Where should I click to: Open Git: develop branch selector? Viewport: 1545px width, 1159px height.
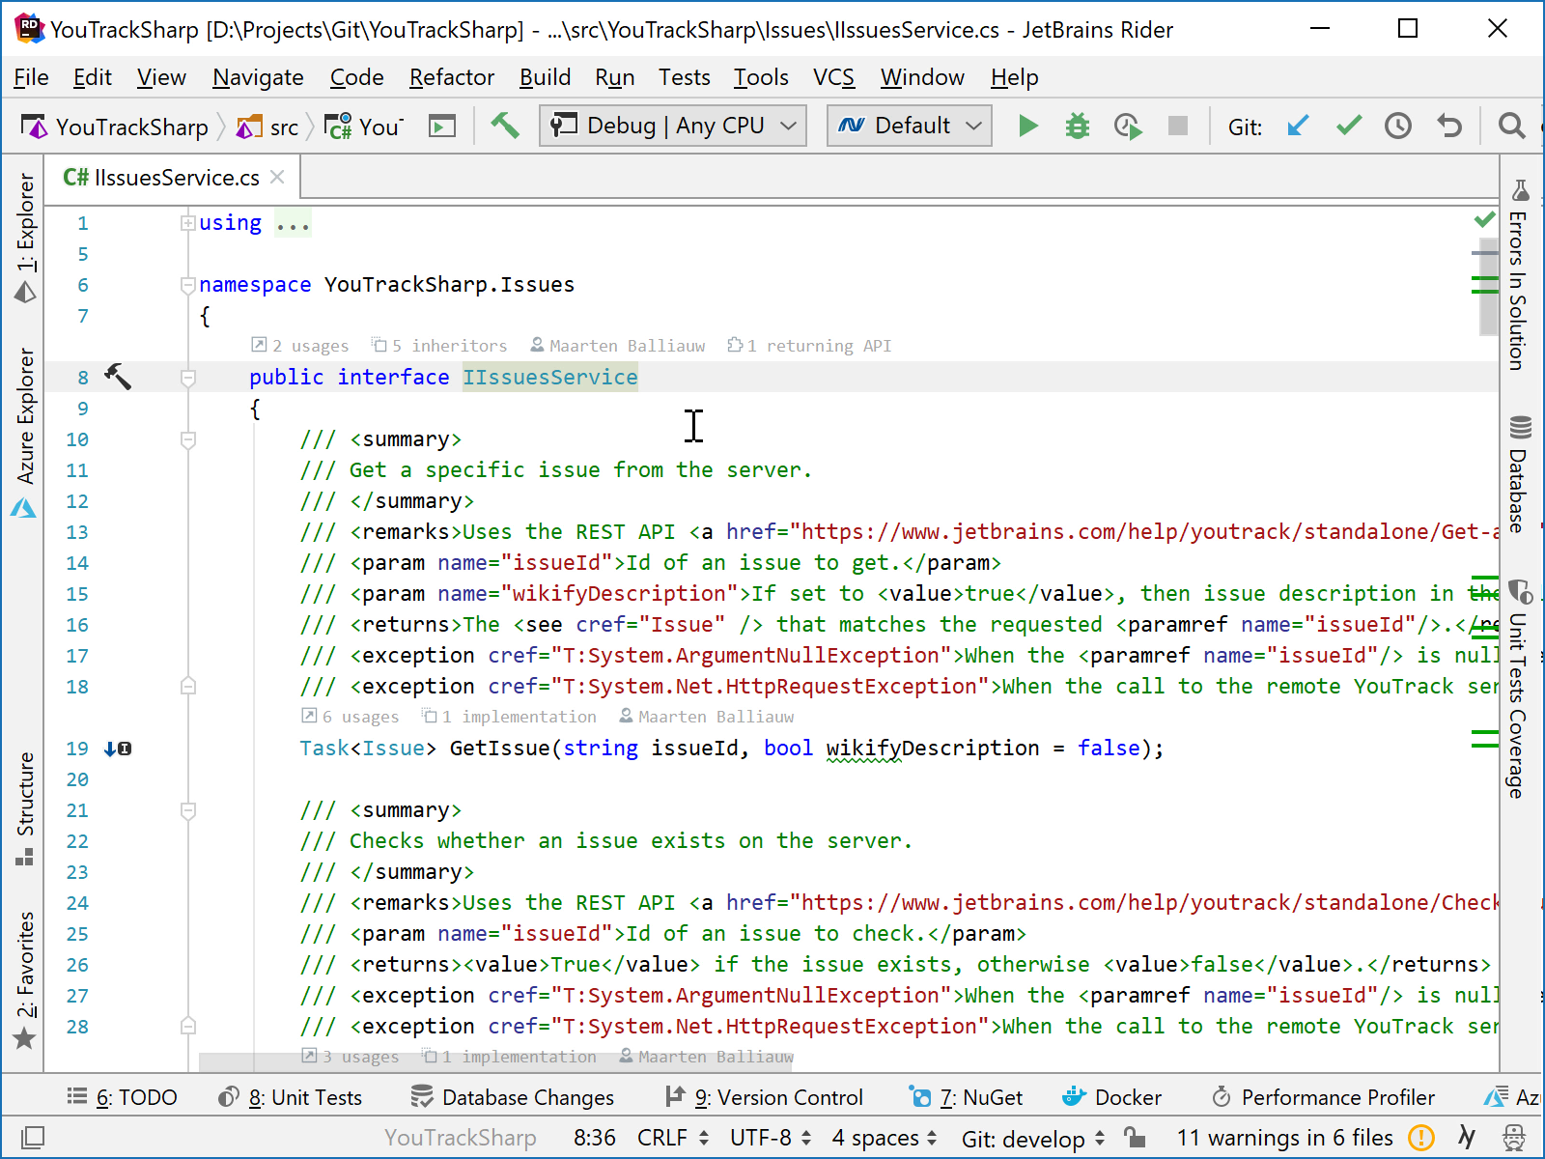click(1032, 1139)
